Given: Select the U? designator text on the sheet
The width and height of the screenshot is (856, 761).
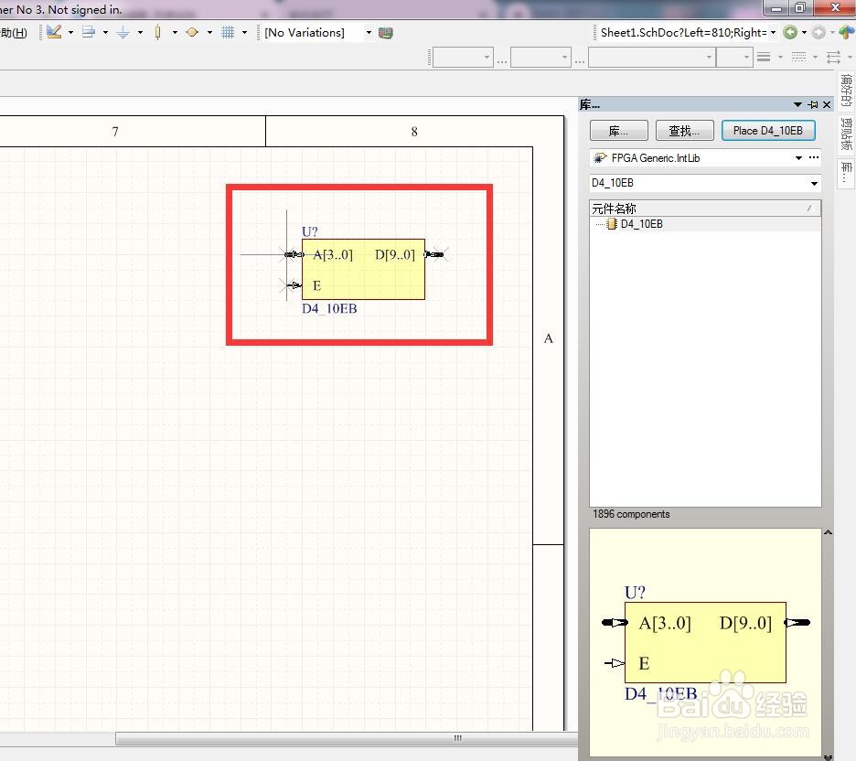Looking at the screenshot, I should pos(310,231).
